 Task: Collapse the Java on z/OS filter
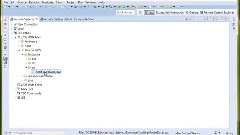[x=19, y=50]
